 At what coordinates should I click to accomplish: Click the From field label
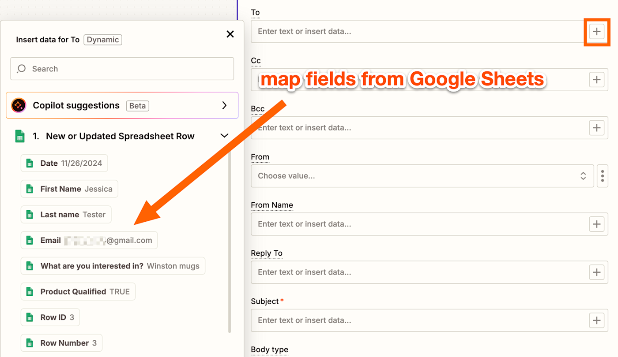(x=260, y=157)
